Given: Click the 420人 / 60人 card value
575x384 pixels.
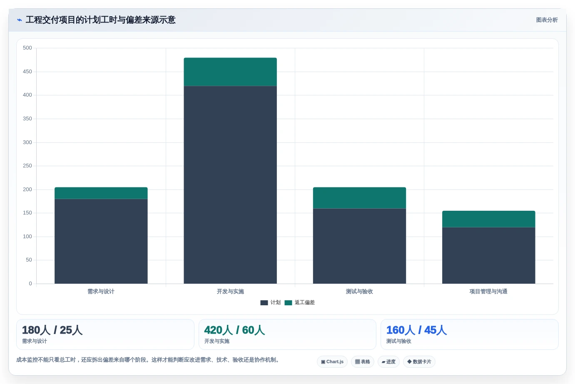Looking at the screenshot, I should click(234, 330).
